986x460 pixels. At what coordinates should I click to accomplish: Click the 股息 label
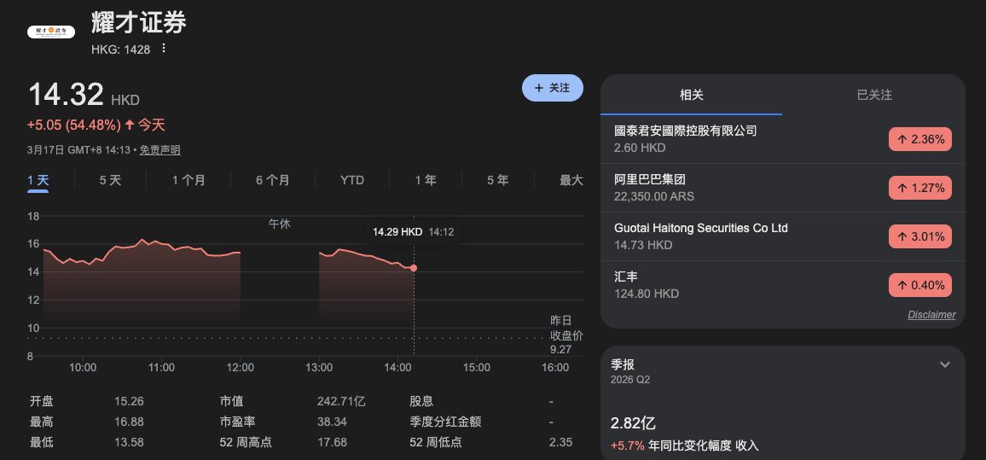[x=421, y=401]
